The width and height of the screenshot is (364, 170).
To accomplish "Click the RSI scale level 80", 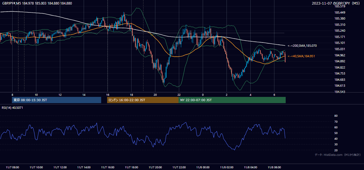I will pyautogui.click(x=336, y=116).
